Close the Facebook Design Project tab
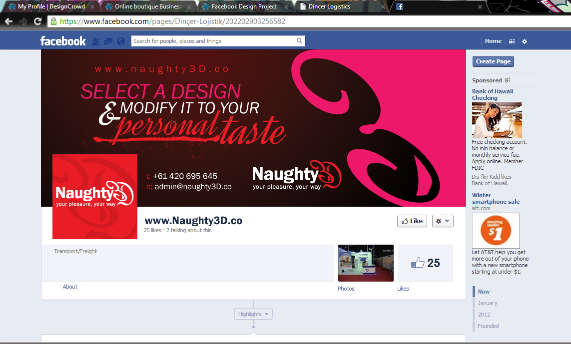This screenshot has height=344, width=571. pyautogui.click(x=286, y=6)
